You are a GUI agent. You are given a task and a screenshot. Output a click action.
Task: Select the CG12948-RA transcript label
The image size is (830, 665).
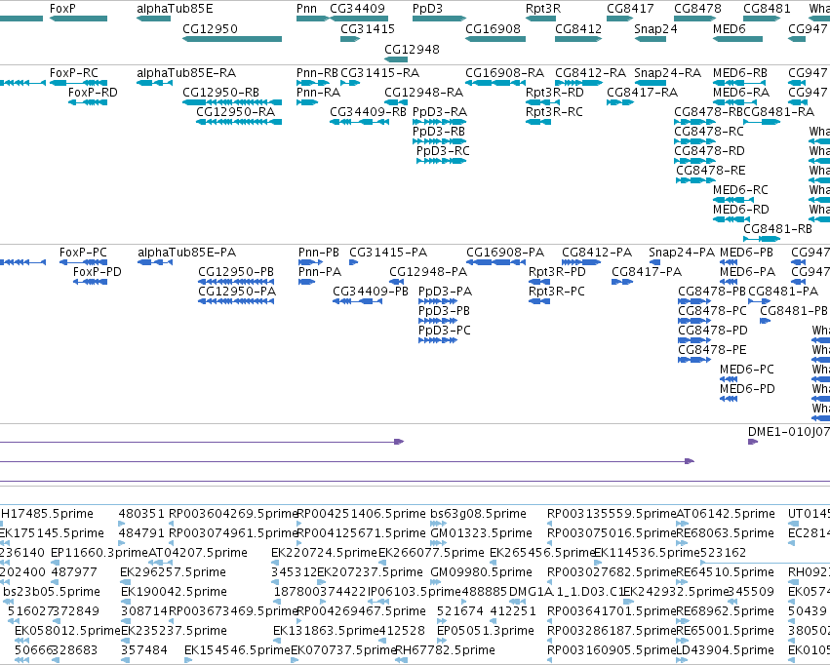[423, 92]
